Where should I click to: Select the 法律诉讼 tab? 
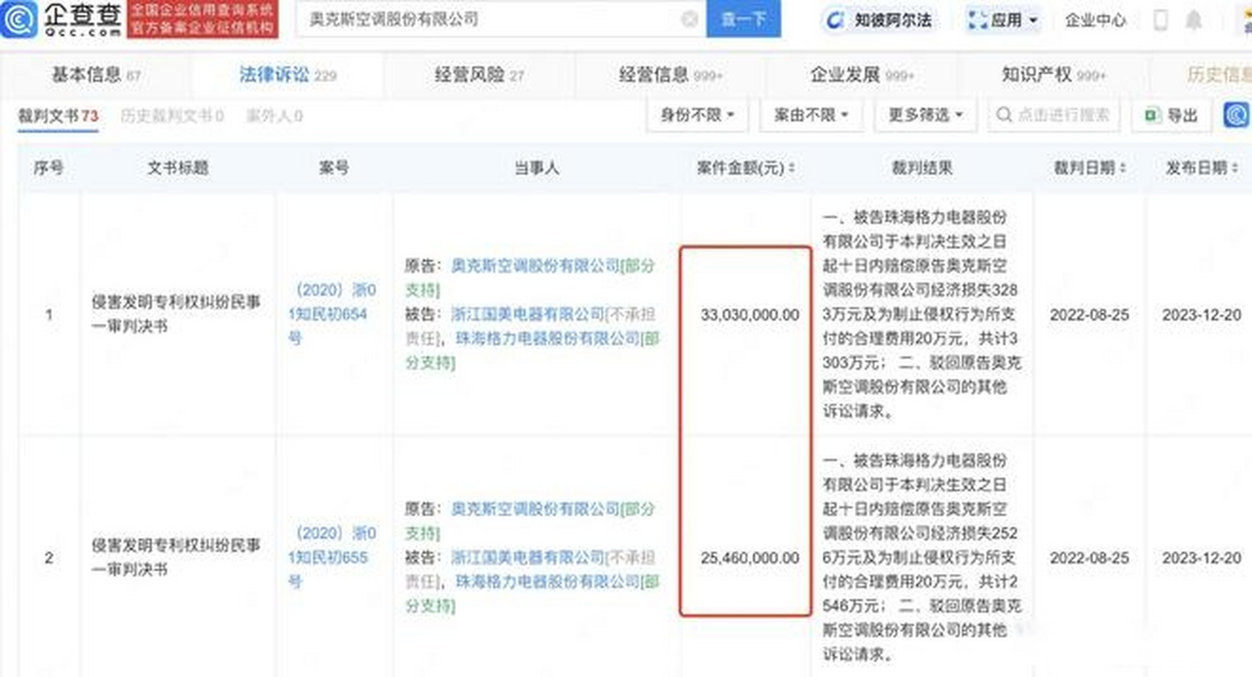coord(288,75)
